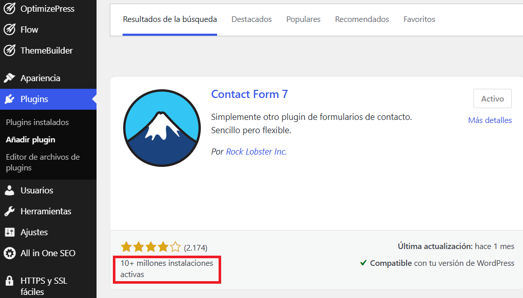Select the Plugins menu item
The height and width of the screenshot is (298, 523).
pos(48,99)
